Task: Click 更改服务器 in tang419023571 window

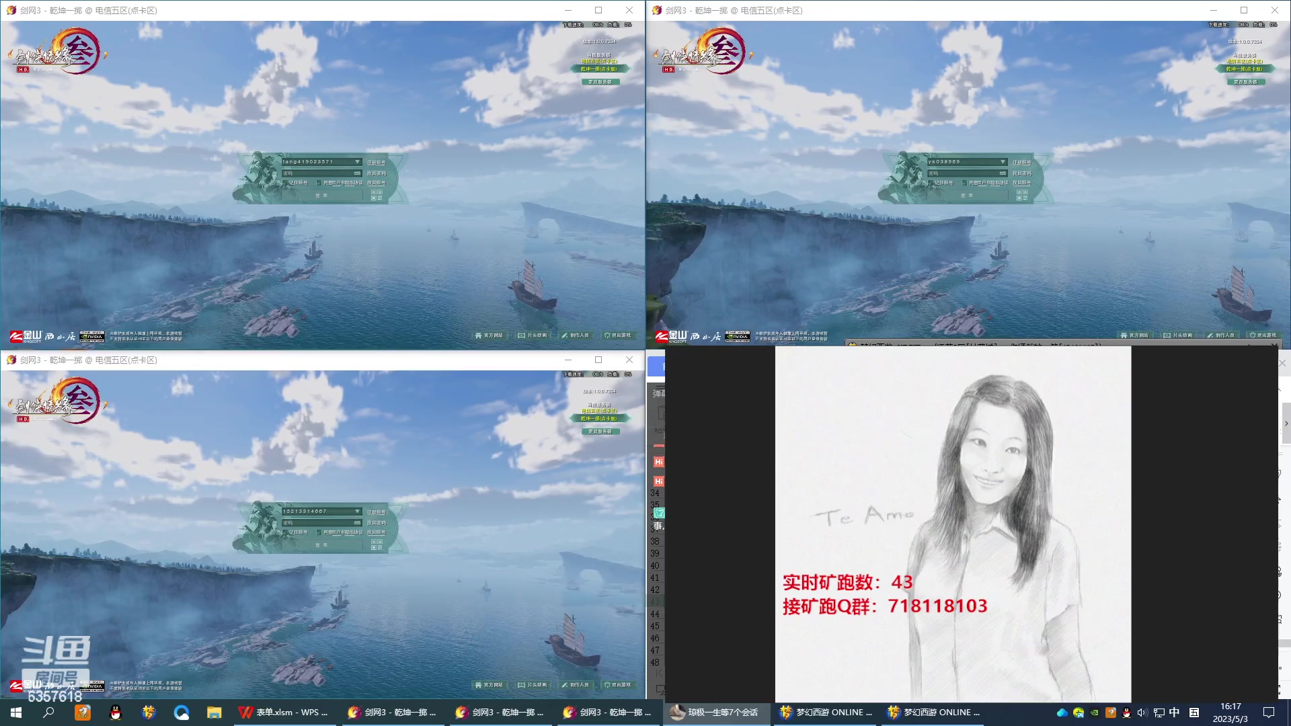Action: (x=600, y=82)
